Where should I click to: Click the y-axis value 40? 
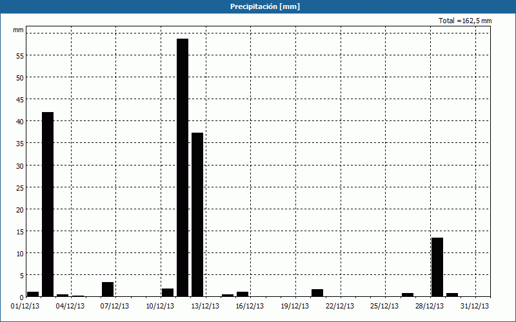click(20, 122)
